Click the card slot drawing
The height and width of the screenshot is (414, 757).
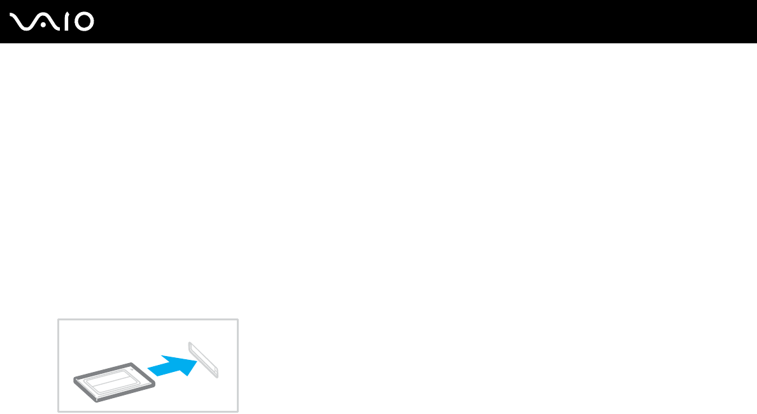click(x=203, y=359)
